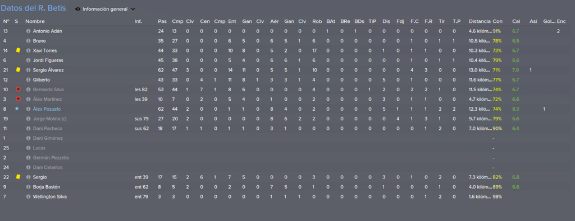Open player Álex Pozuelo's profile
Viewport: 575px width, 221px height.
tap(47, 109)
